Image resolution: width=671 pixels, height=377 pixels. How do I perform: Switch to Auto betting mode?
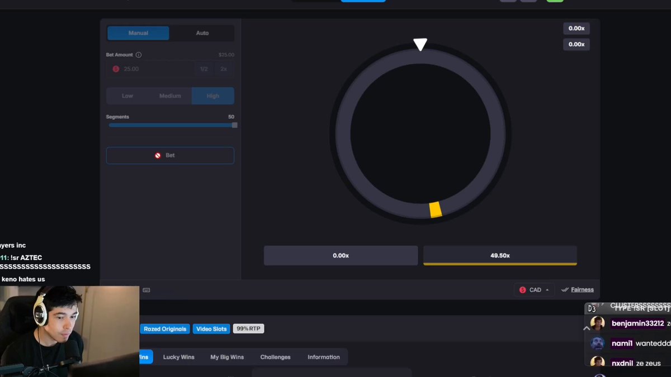pyautogui.click(x=202, y=33)
